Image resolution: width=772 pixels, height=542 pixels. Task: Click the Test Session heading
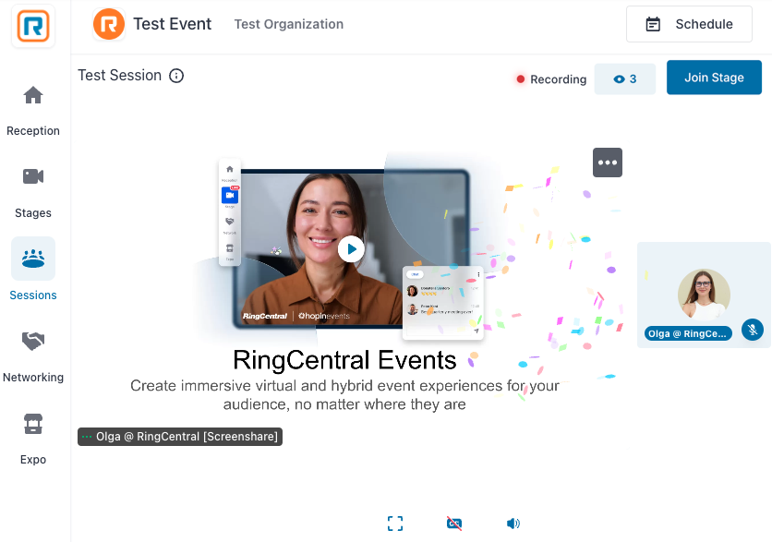click(120, 76)
